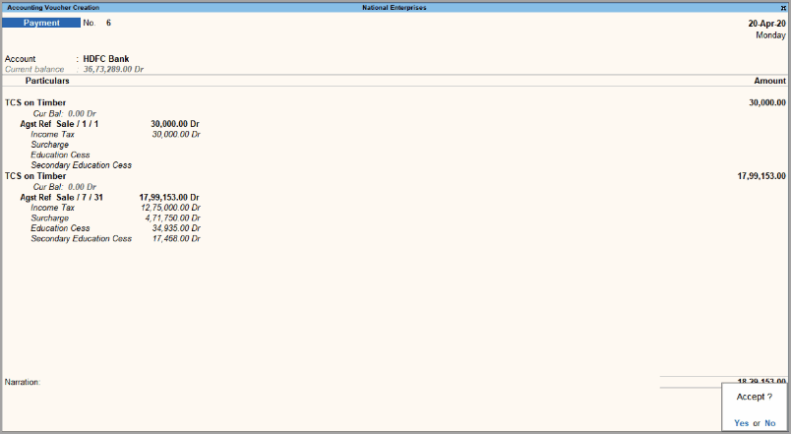Select second TCS on Timber ledger entry
Screen dimensions: 791x434
[35, 176]
